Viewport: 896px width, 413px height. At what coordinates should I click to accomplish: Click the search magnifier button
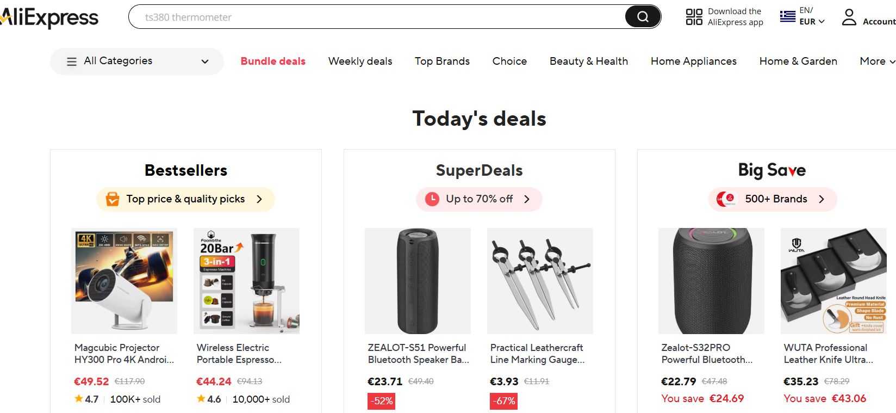643,17
